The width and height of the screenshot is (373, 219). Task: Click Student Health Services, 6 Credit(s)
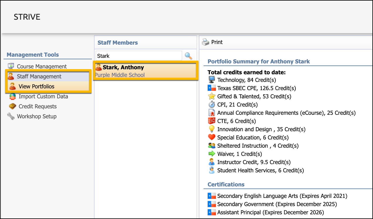pyautogui.click(x=261, y=170)
